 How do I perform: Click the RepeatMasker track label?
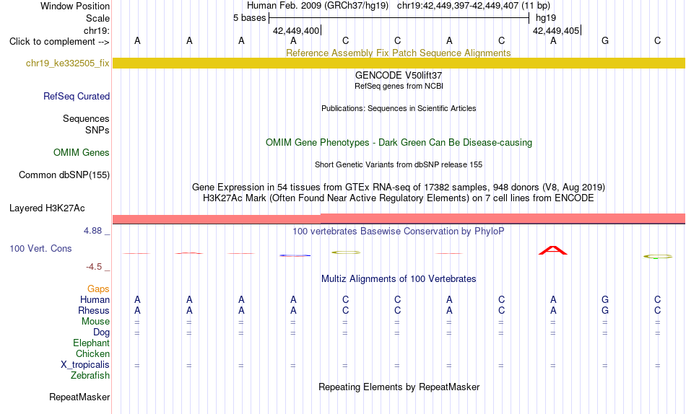click(x=79, y=397)
